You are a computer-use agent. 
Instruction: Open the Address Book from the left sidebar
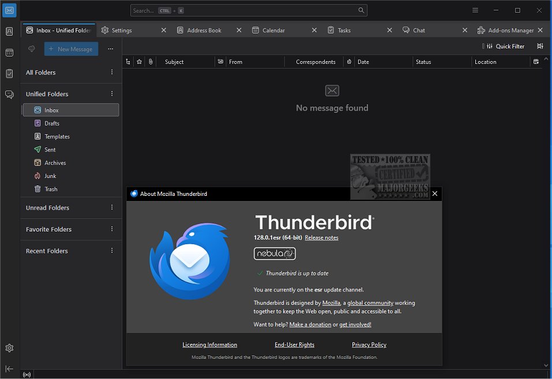(9, 32)
